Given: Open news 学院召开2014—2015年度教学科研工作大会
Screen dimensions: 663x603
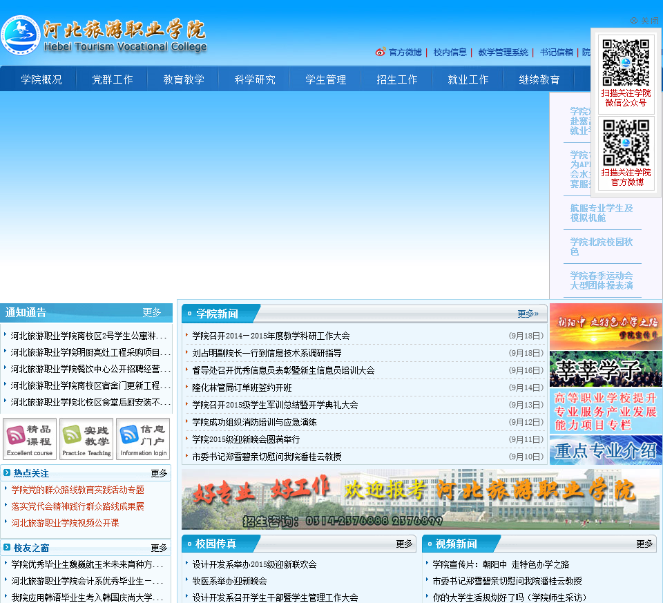Looking at the screenshot, I should [271, 336].
